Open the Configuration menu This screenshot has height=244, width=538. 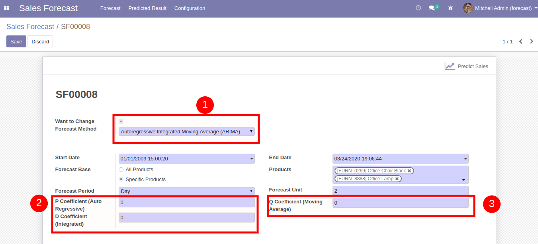click(x=190, y=8)
